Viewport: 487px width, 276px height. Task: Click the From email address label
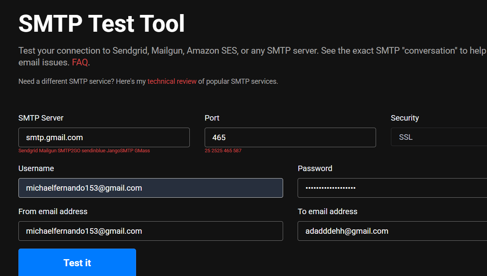tap(53, 211)
